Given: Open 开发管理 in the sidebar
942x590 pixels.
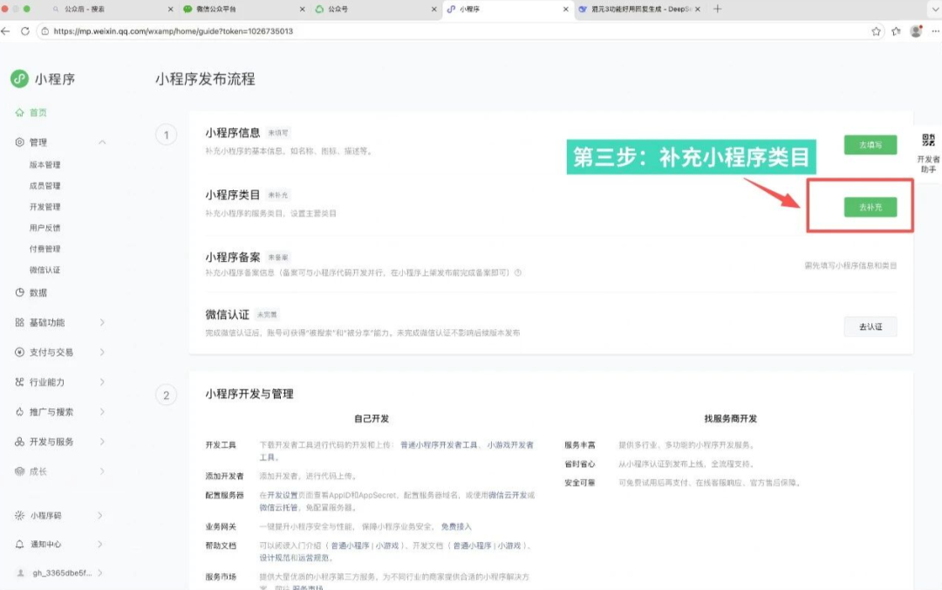Looking at the screenshot, I should (x=45, y=207).
